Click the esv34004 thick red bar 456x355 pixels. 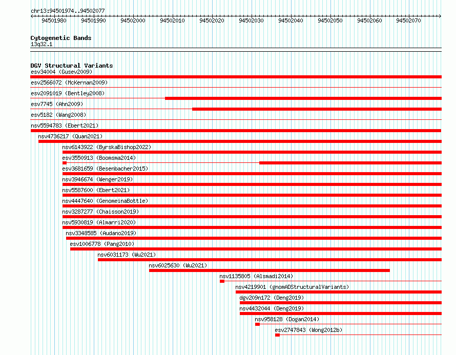[236, 77]
